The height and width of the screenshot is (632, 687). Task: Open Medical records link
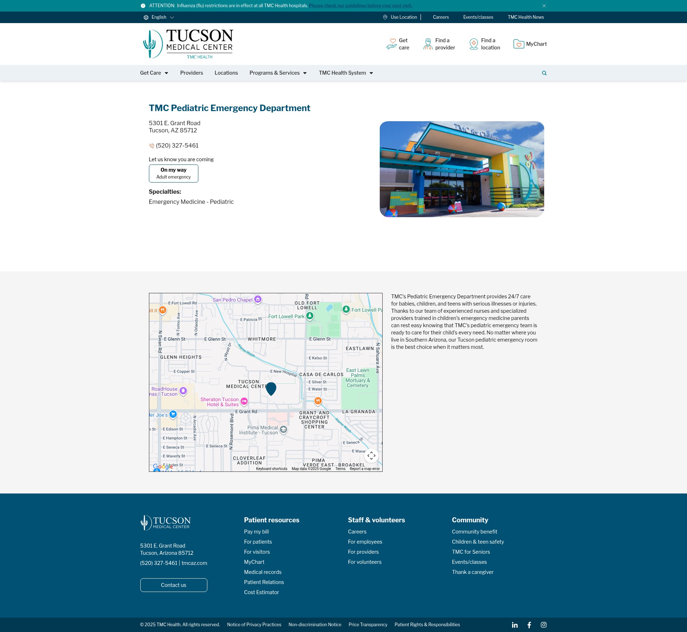pos(263,572)
